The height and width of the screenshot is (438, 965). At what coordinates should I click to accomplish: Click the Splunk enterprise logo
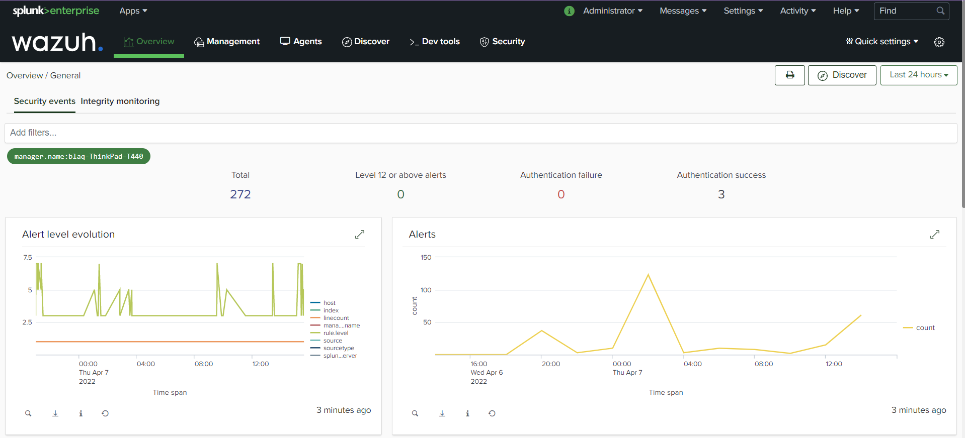pos(56,11)
